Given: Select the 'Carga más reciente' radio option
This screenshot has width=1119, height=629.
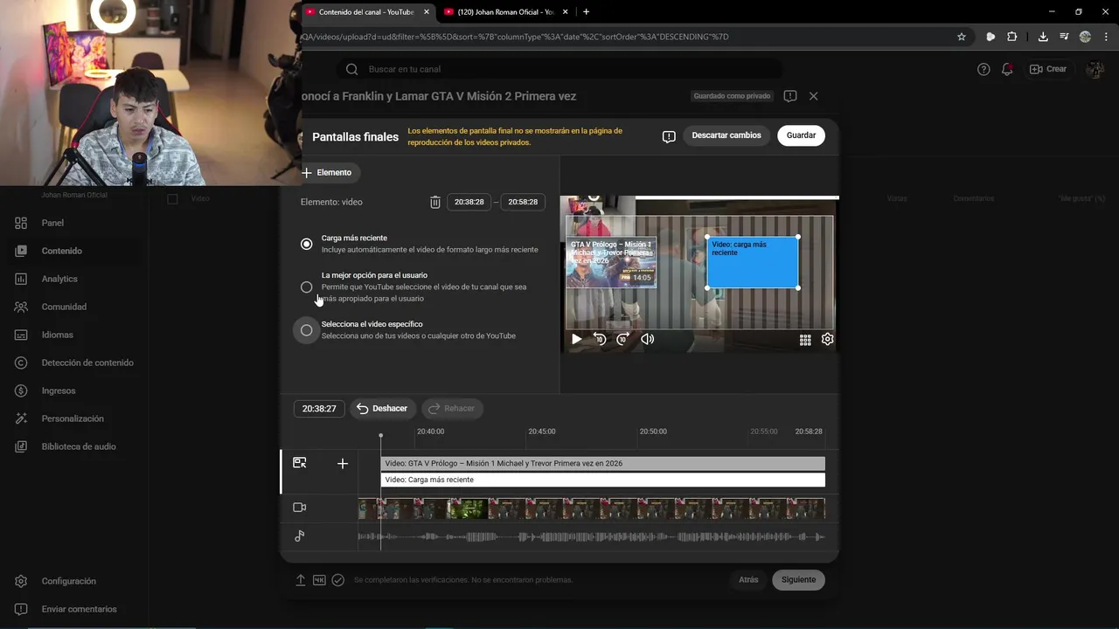Looking at the screenshot, I should pyautogui.click(x=306, y=244).
